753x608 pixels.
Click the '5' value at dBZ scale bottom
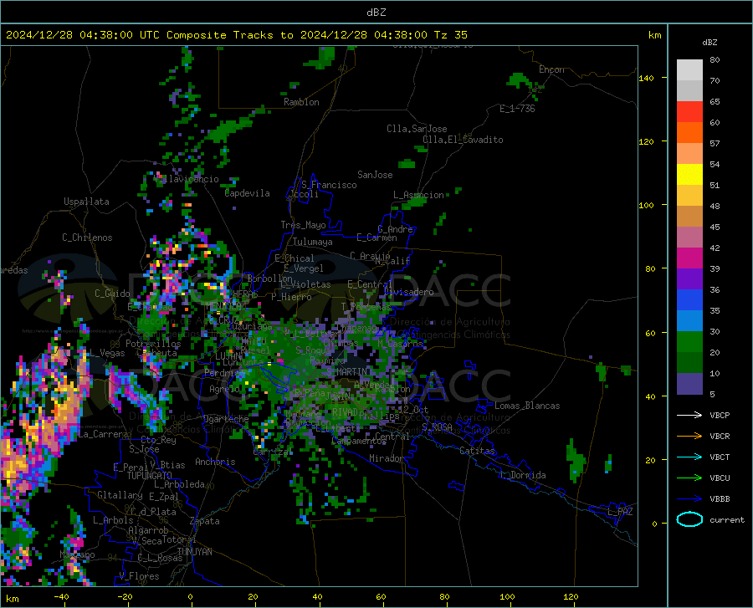click(x=712, y=395)
